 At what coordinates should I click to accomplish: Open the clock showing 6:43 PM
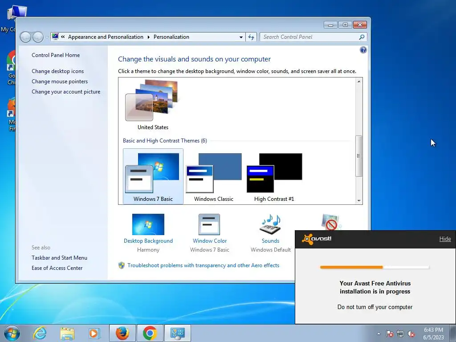(x=433, y=334)
